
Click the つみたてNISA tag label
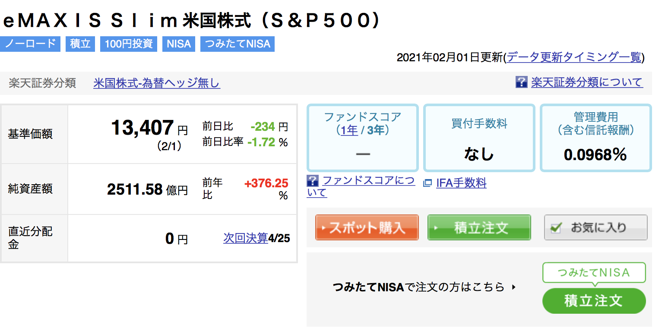(237, 44)
